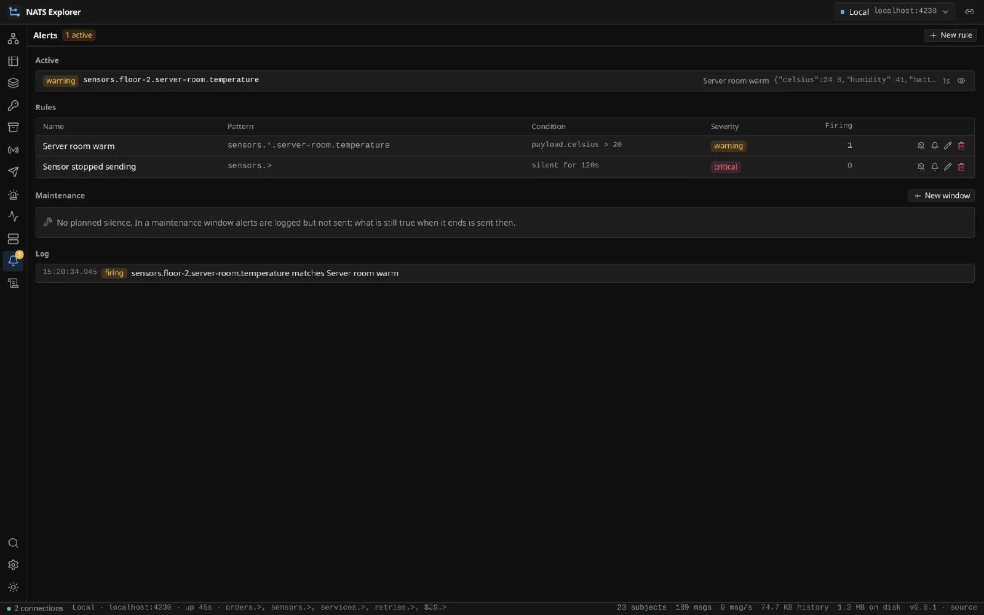This screenshot has width=984, height=615.
Task: Open the key icon in sidebar
Action: click(x=13, y=105)
